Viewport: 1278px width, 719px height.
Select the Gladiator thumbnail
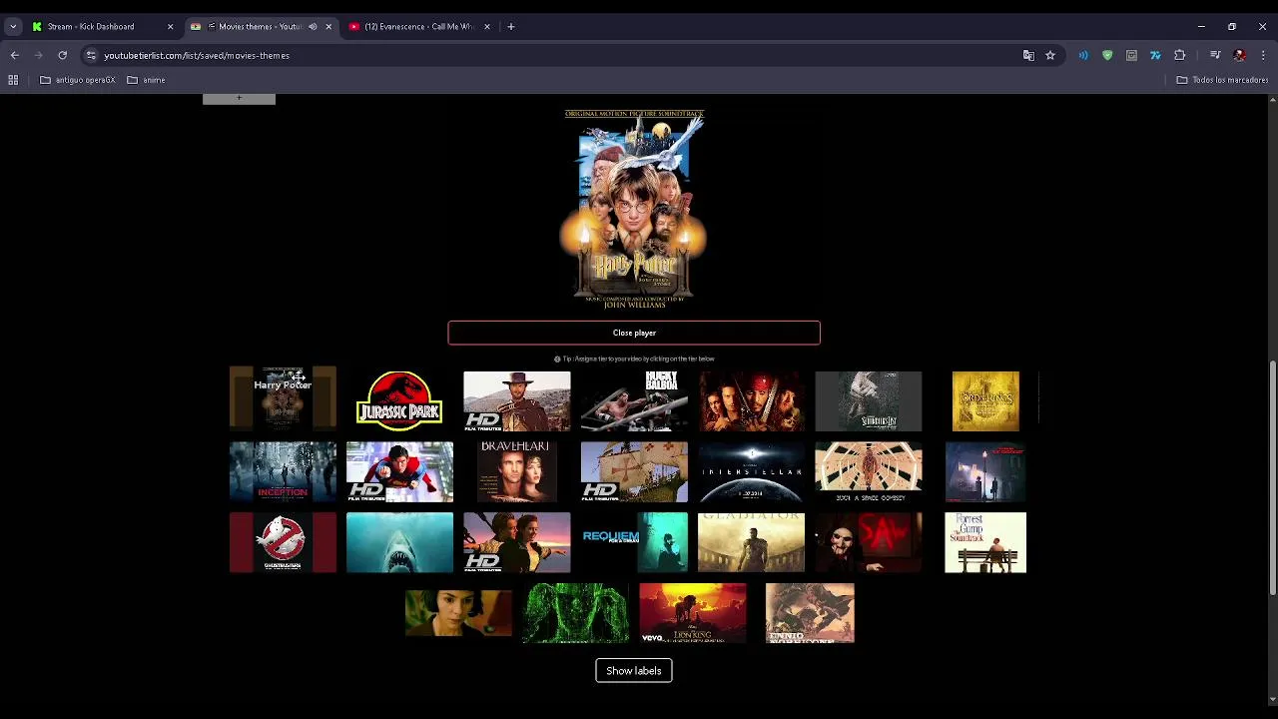coord(751,542)
